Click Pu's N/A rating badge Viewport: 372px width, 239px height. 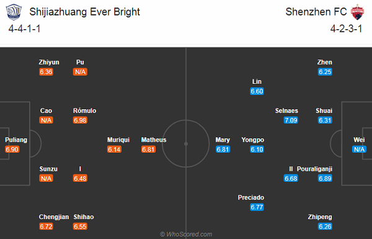coord(80,72)
